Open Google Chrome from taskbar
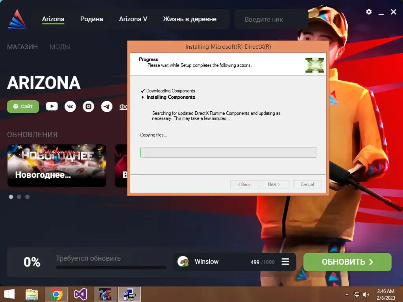Screen dimensions: 403x302 [x=56, y=294]
